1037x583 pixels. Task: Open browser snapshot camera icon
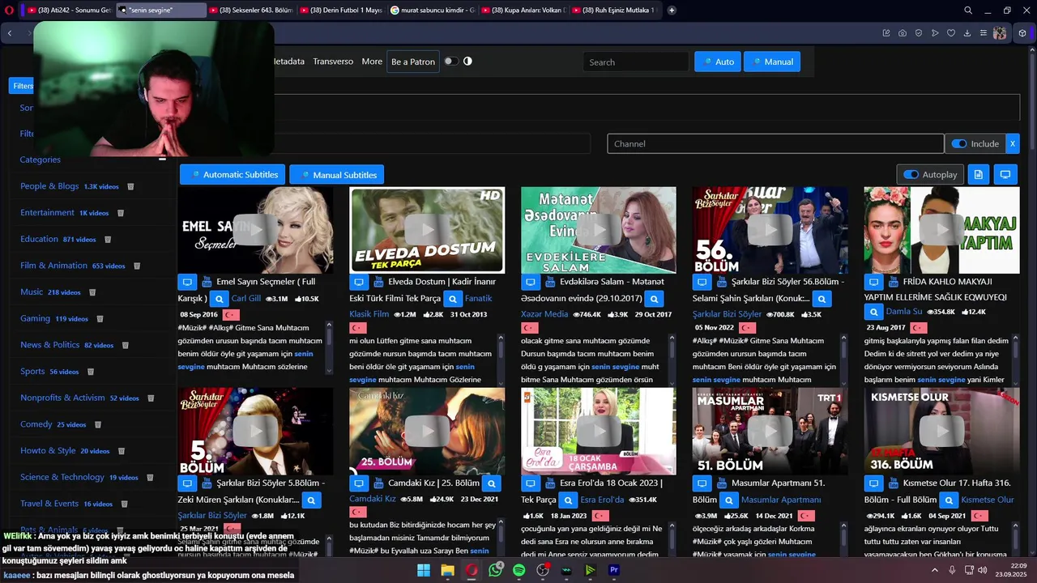[x=903, y=33]
